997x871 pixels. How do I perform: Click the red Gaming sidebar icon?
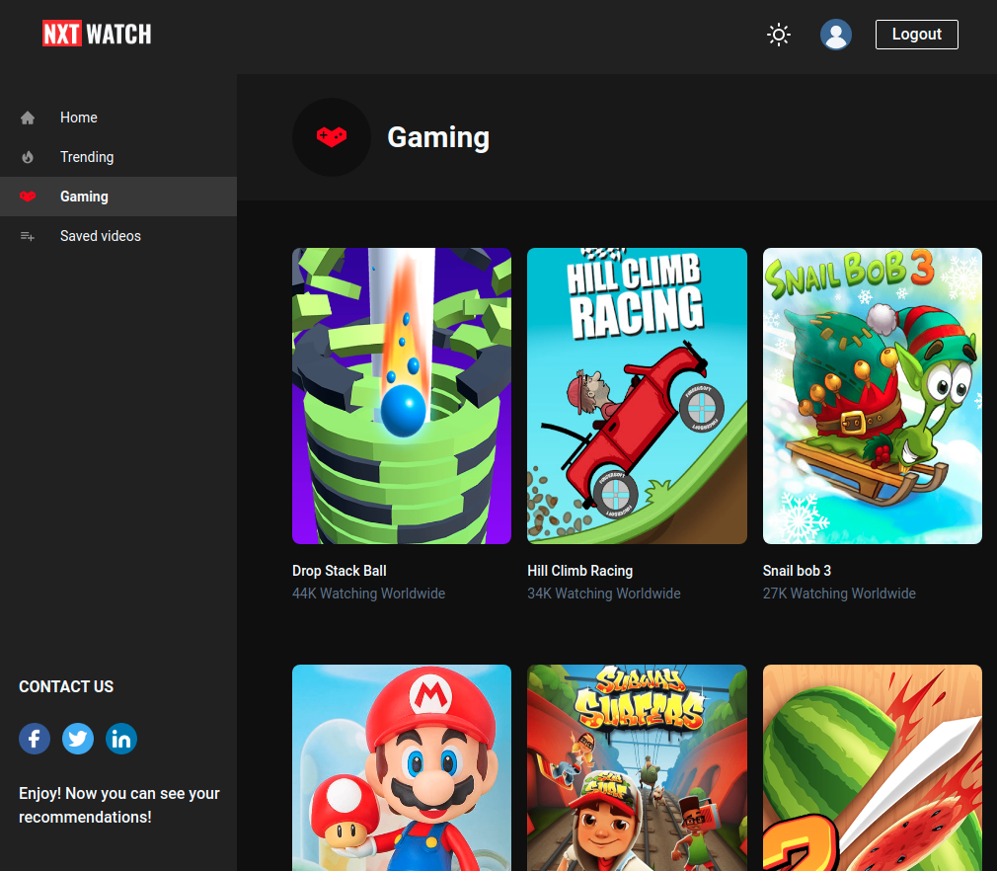(x=28, y=197)
